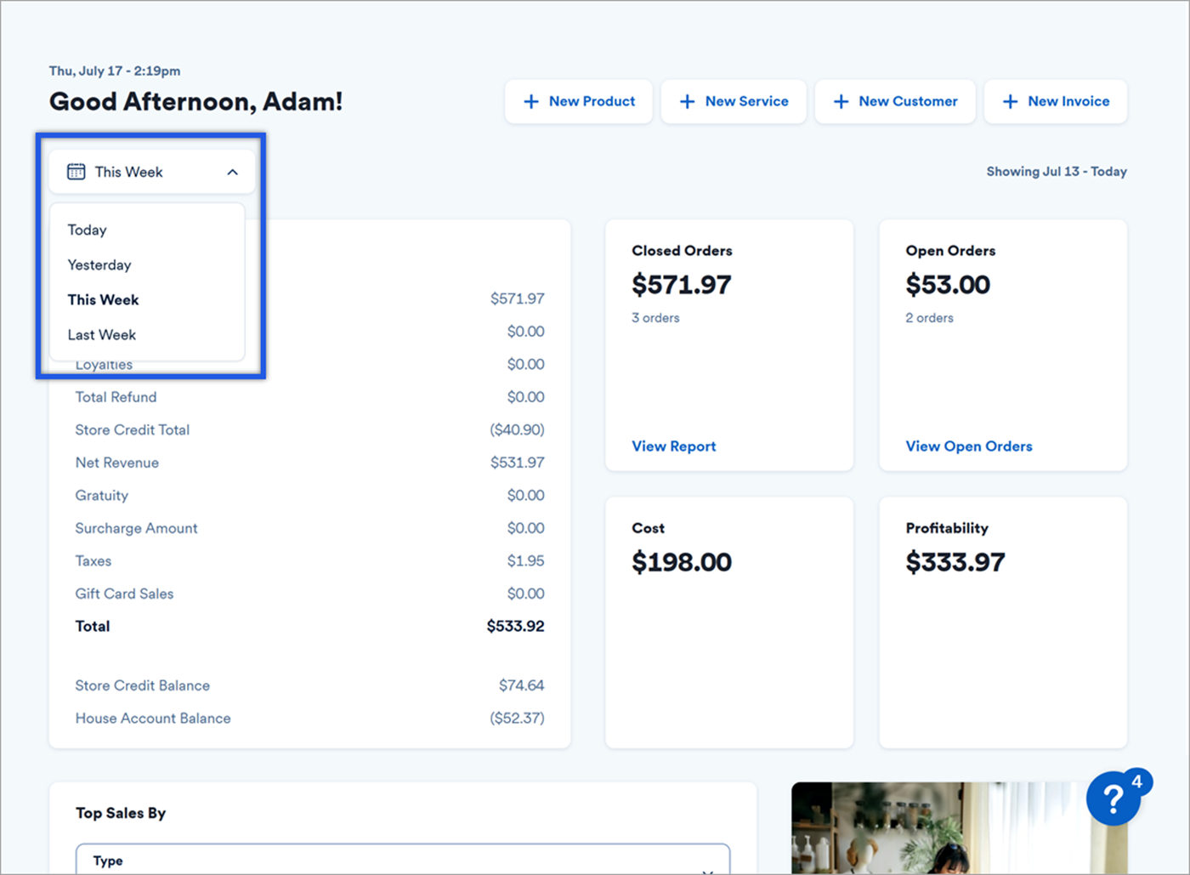This screenshot has height=875, width=1190.
Task: Select Yesterday from the date range menu
Action: (x=99, y=264)
